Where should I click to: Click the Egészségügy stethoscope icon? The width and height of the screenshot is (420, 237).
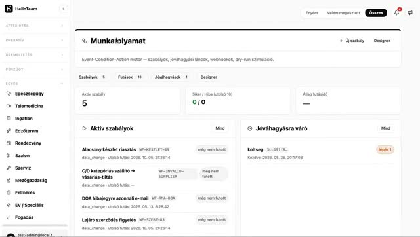[9, 94]
